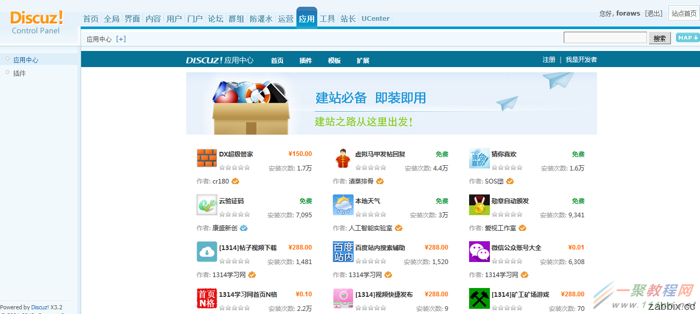Select 应用中心 in left sidebar
The height and width of the screenshot is (314, 700).
tap(26, 60)
